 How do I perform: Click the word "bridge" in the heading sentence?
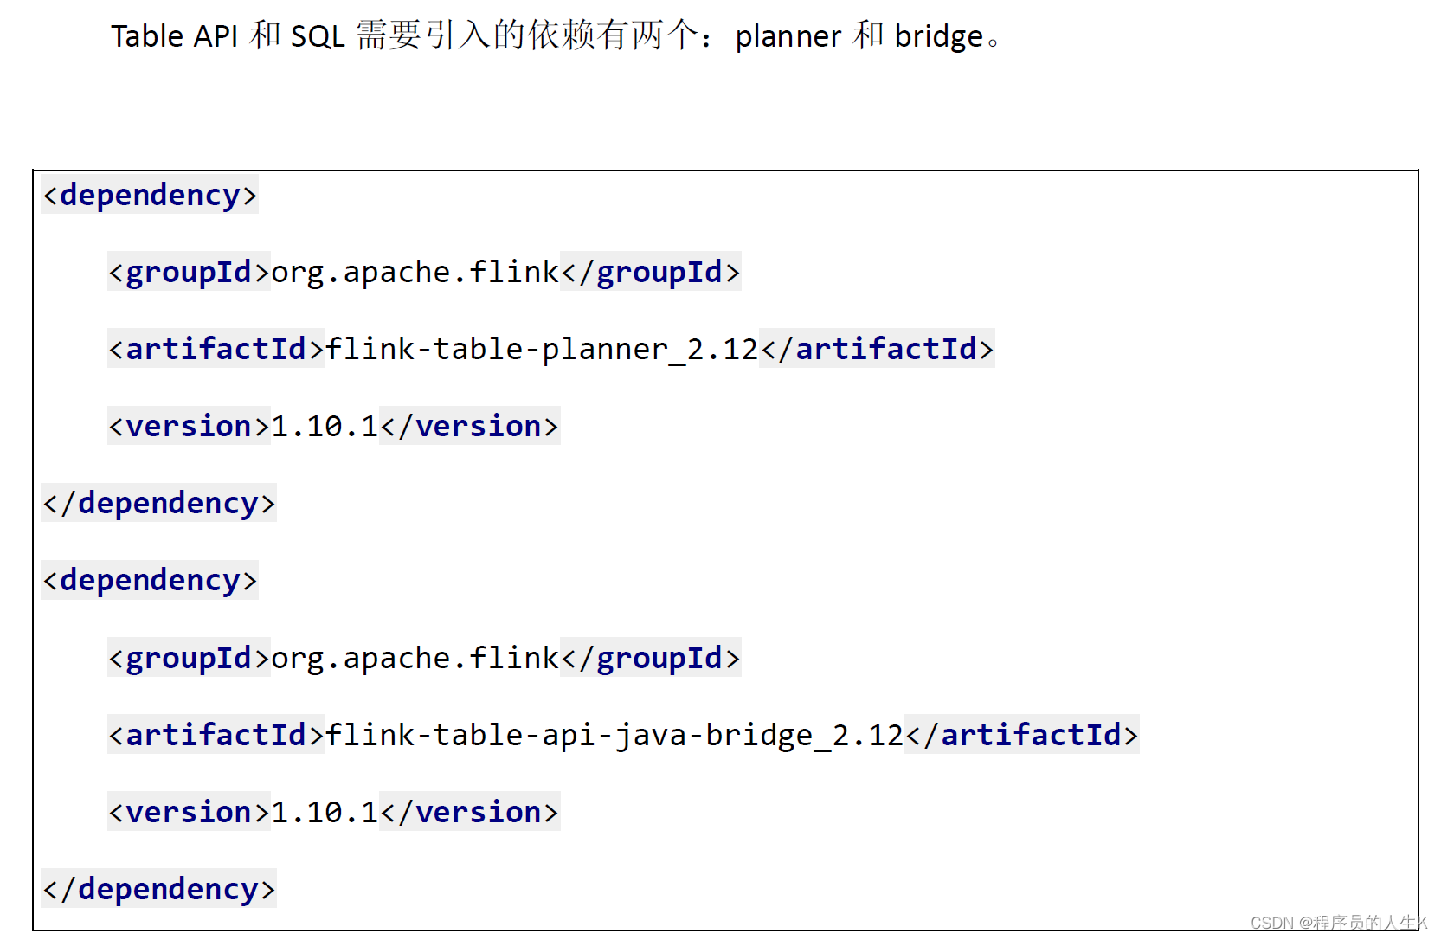click(x=938, y=36)
